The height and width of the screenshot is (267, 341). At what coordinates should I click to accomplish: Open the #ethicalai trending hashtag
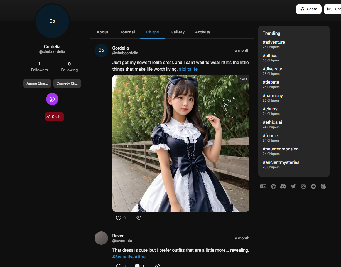[273, 122]
